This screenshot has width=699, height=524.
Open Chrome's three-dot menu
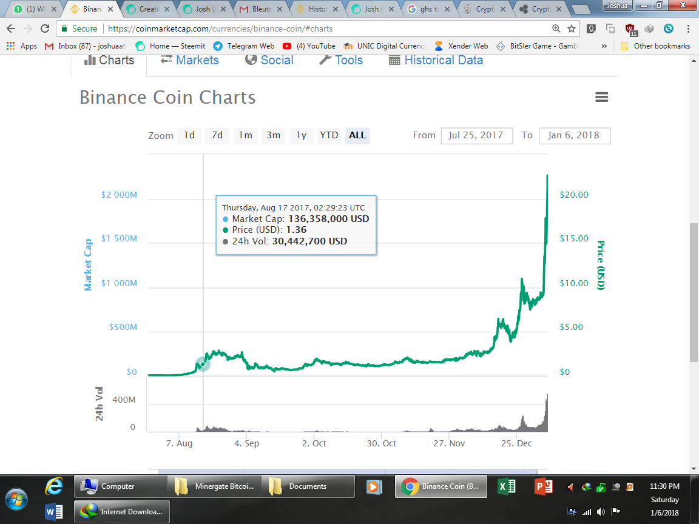(688, 29)
